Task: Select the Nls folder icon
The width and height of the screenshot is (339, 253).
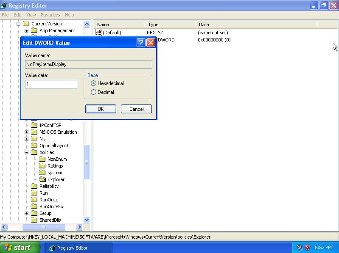Action: [34, 139]
